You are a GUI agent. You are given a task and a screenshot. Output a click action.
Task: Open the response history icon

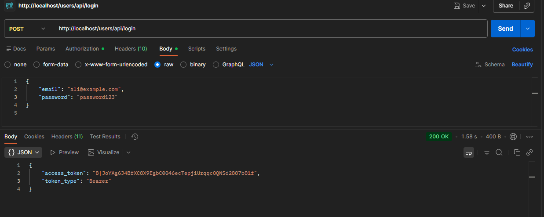(x=135, y=137)
